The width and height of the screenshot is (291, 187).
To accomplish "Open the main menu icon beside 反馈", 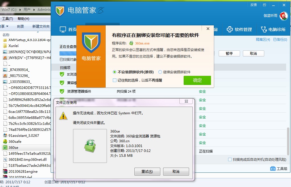I will 265,5.
